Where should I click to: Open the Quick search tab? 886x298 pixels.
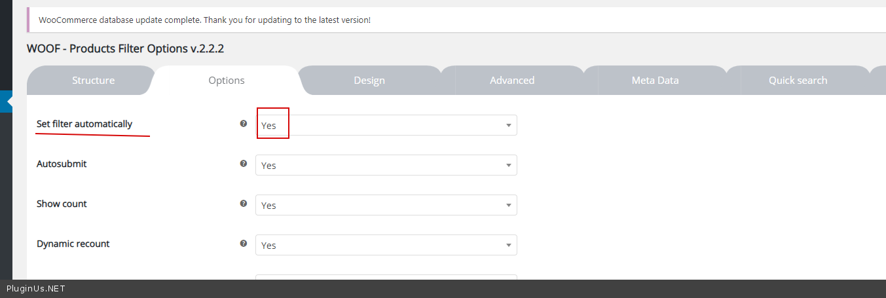pos(798,81)
